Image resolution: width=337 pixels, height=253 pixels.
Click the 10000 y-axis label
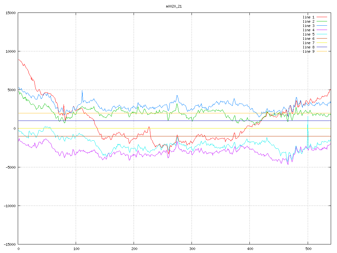pyautogui.click(x=10, y=51)
